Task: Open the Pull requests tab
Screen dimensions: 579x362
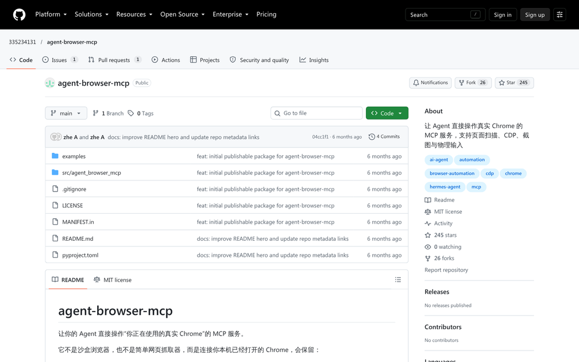Action: click(114, 60)
